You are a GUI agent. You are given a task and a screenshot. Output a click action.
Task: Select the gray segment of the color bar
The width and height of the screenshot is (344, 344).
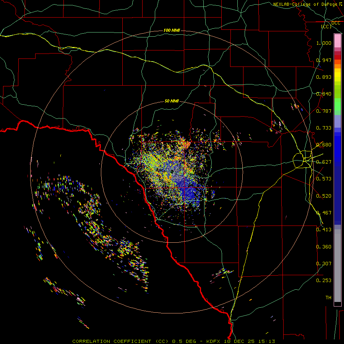coord(338,266)
